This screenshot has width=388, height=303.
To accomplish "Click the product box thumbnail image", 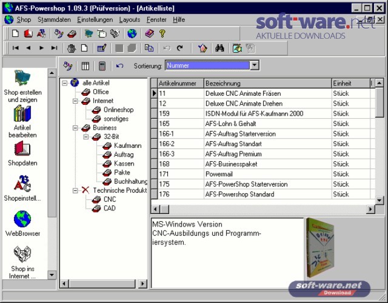I will [x=320, y=248].
